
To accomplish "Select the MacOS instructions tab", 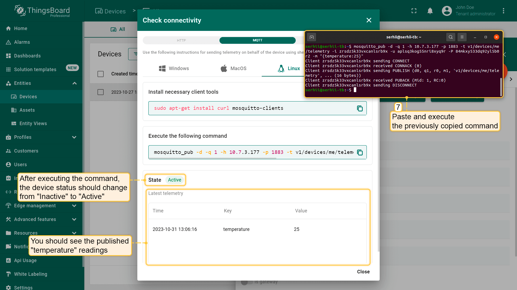I will pos(233,68).
